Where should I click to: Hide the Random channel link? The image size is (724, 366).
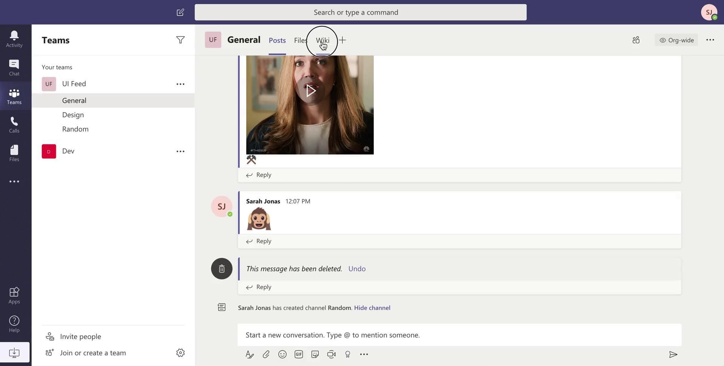click(x=372, y=308)
